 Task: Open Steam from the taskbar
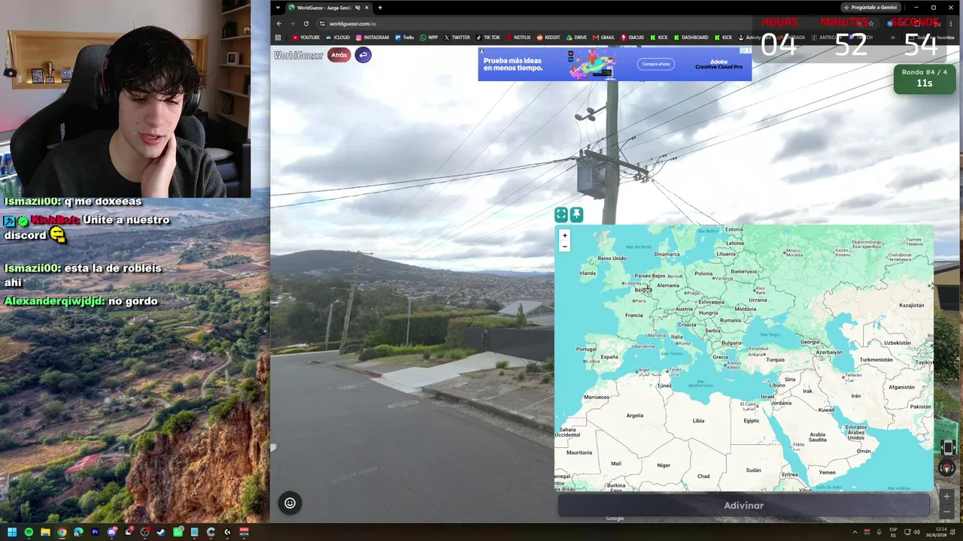tap(161, 532)
